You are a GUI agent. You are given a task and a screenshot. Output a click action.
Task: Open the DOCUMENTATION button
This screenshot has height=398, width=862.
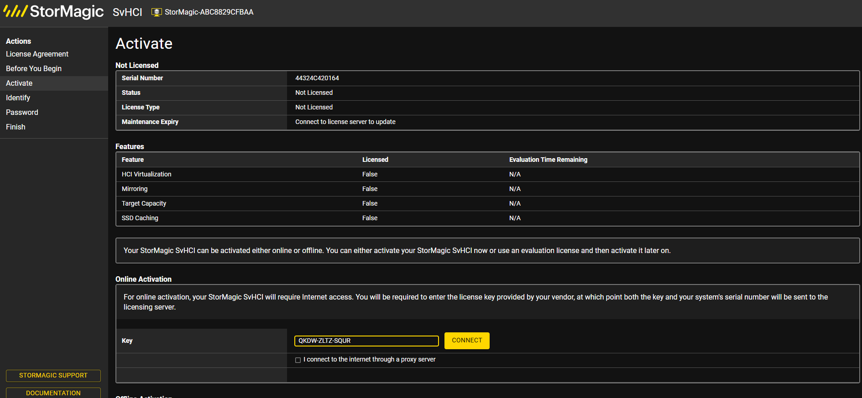pyautogui.click(x=53, y=393)
